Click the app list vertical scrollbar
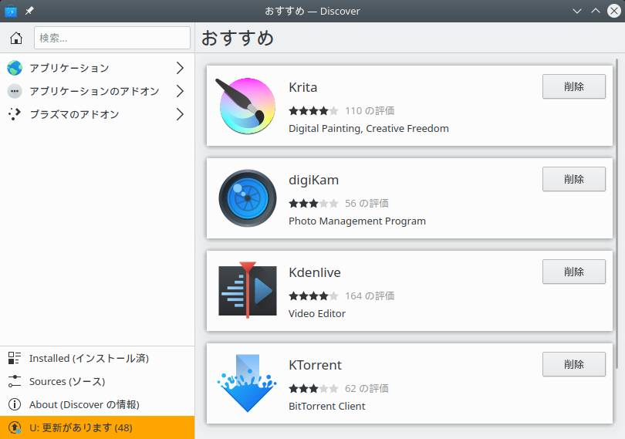 617,213
